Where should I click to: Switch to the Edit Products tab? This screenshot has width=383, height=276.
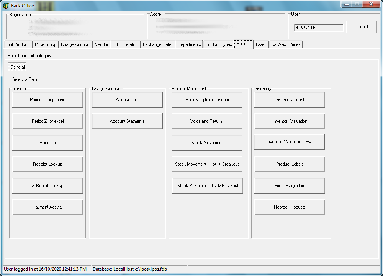[18, 44]
